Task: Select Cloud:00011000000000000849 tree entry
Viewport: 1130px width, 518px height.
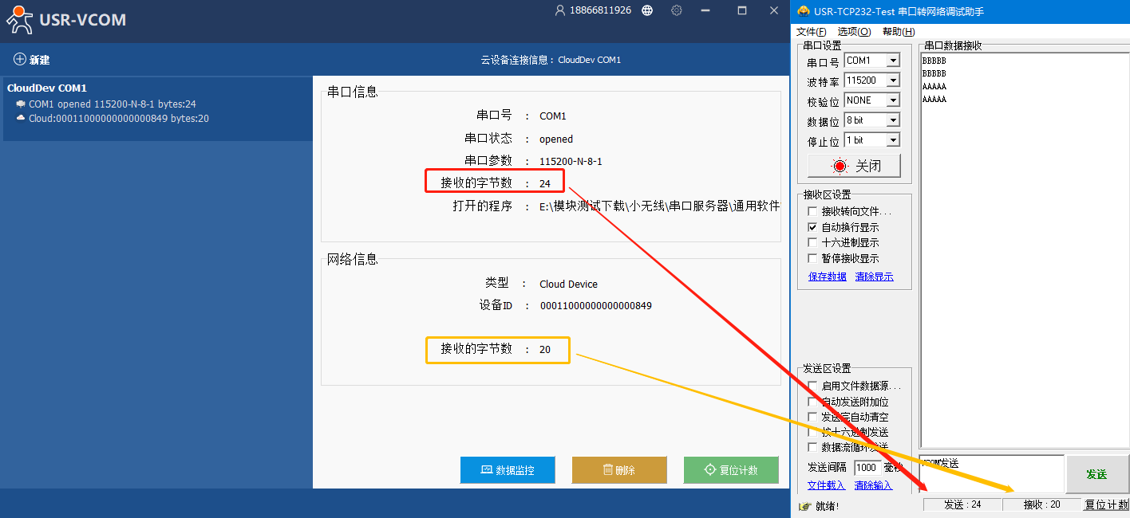Action: [x=118, y=119]
